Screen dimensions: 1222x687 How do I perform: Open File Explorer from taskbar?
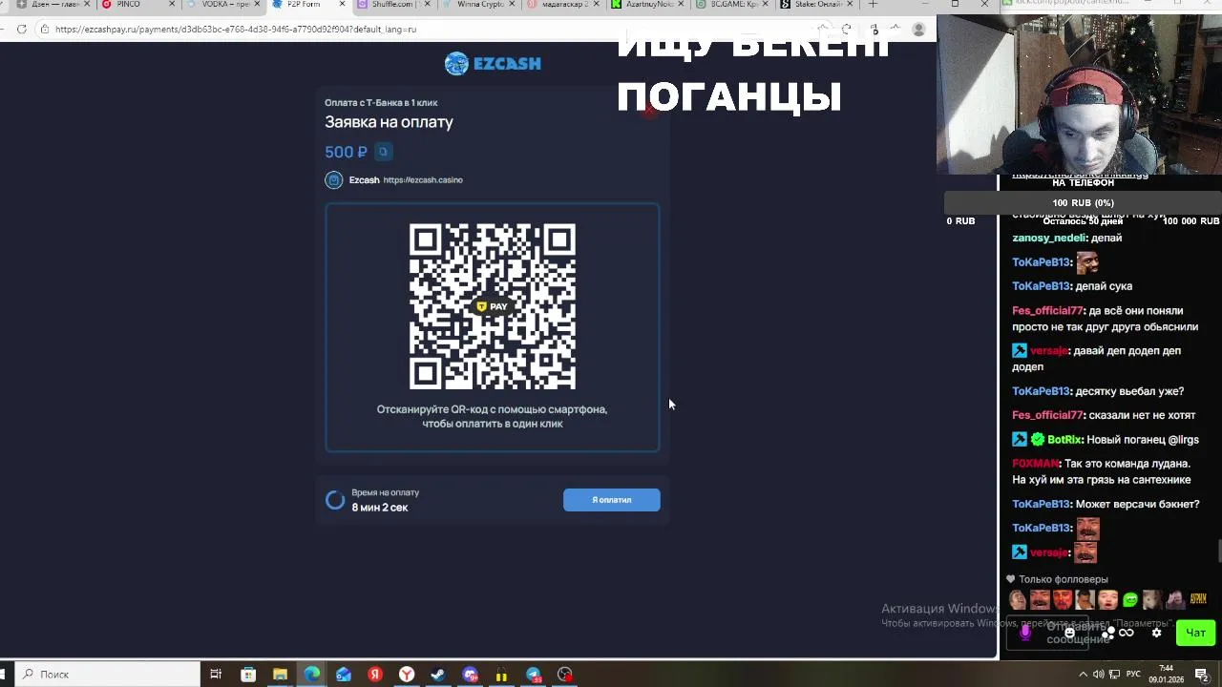point(280,675)
